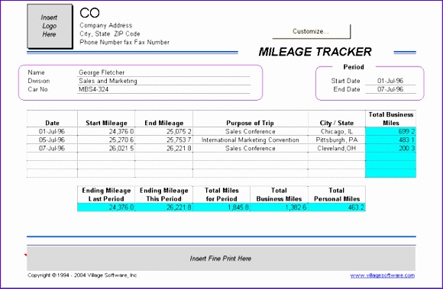The width and height of the screenshot is (443, 289).
Task: Click the Car No. field MBS4-324
Action: click(163, 89)
